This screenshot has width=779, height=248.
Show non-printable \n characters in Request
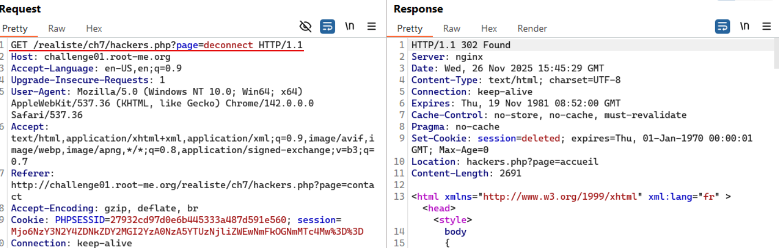[x=350, y=26]
